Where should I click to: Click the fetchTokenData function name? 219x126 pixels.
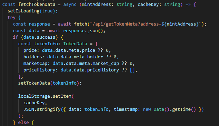[37, 4]
